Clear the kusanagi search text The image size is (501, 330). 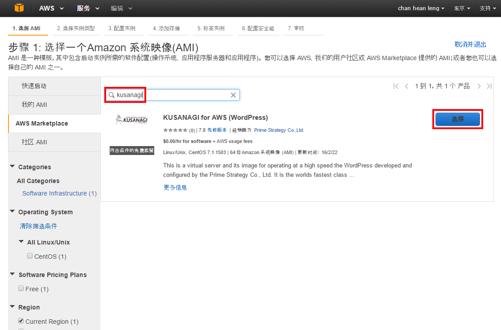pyautogui.click(x=233, y=95)
